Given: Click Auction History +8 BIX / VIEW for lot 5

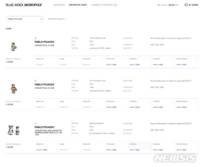Looking at the screenshot, I should coord(181,107).
